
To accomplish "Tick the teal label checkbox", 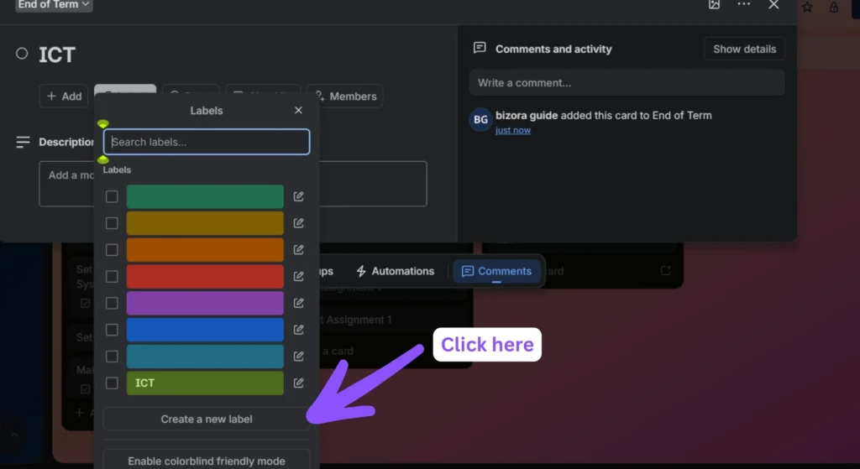I will point(112,356).
